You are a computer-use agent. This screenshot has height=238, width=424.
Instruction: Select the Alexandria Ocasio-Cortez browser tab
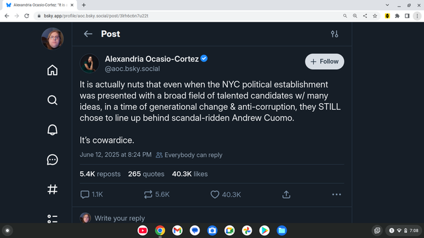(x=40, y=5)
